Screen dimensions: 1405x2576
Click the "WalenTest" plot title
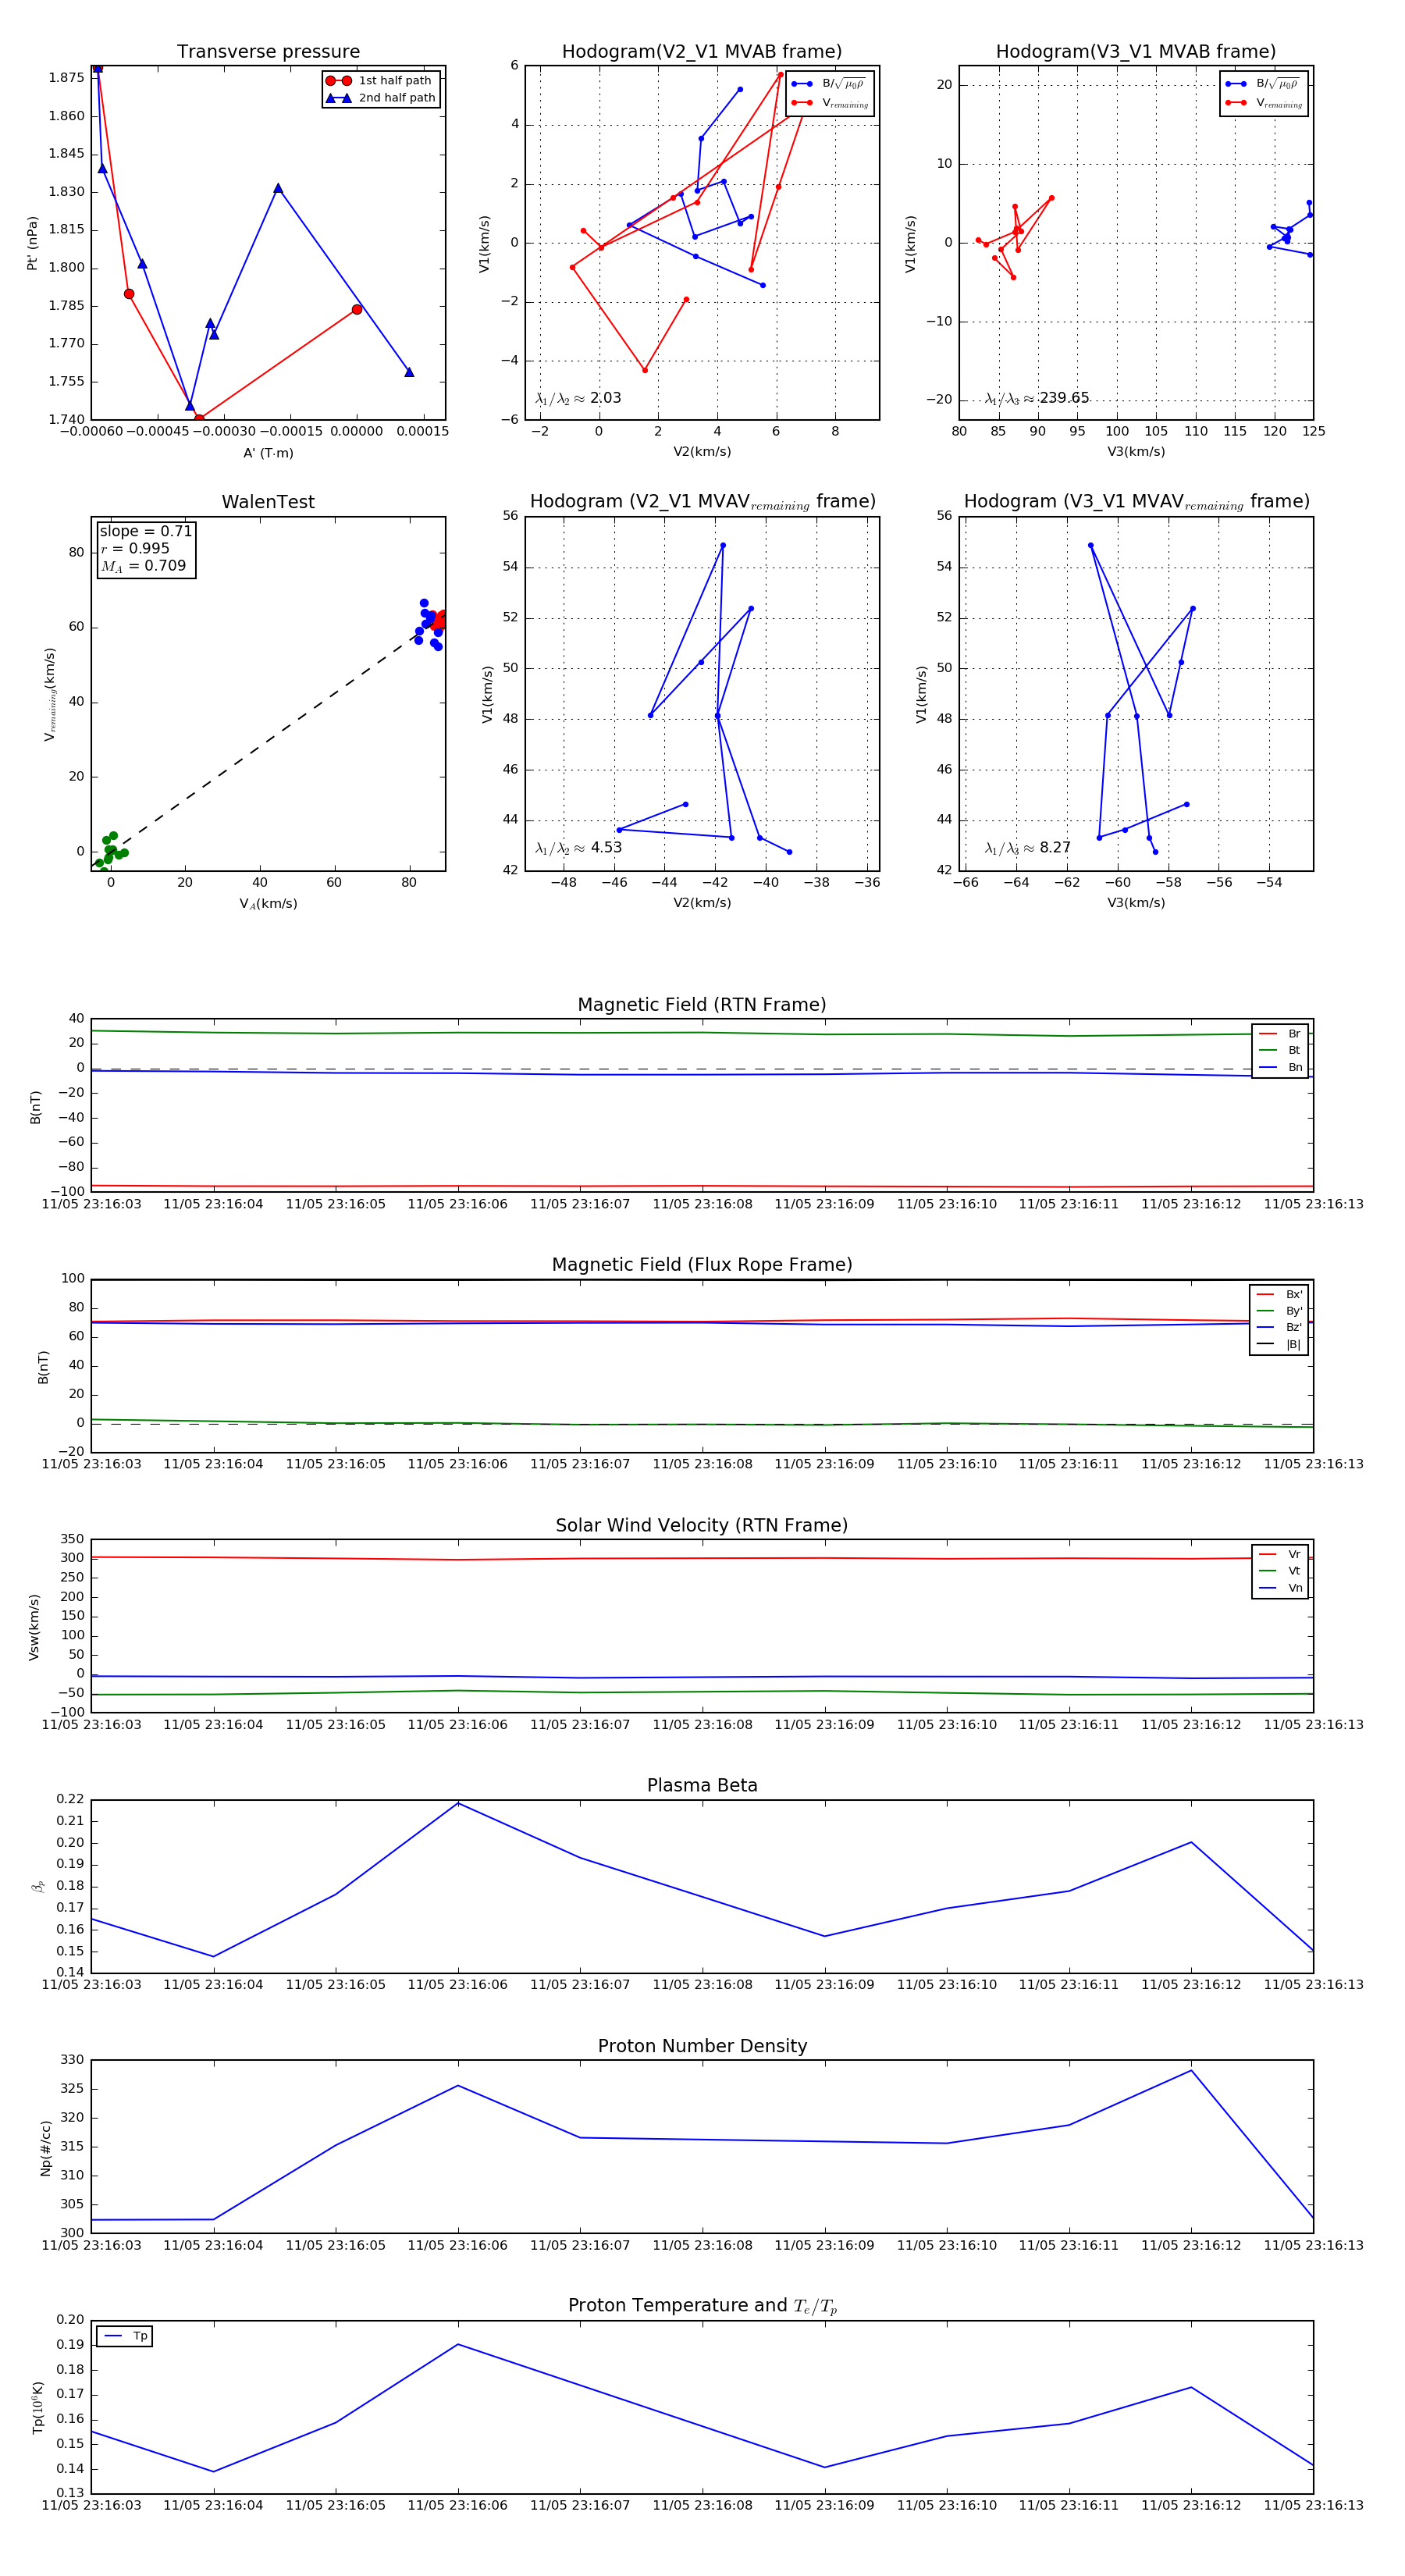pos(268,502)
